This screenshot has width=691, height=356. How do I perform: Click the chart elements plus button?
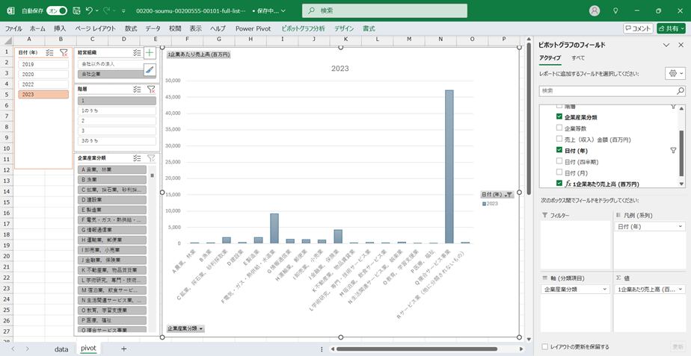(150, 53)
